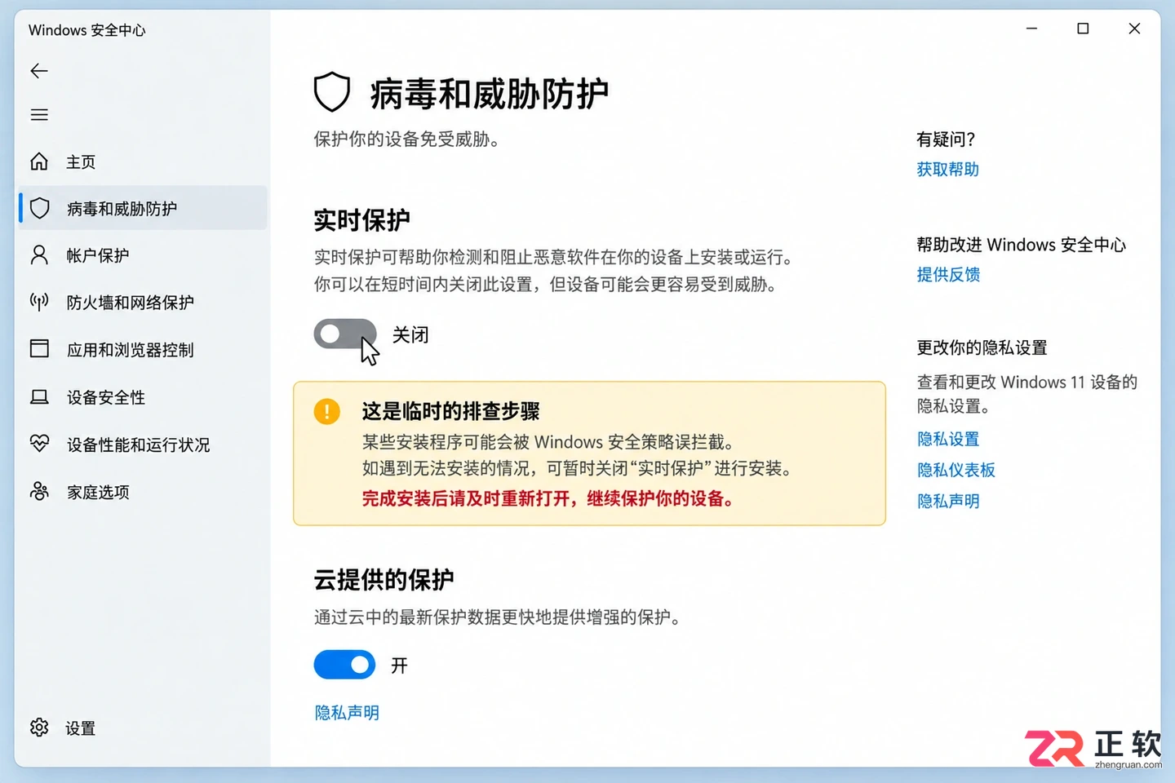
Task: Open the hamburger navigation menu
Action: pos(39,115)
